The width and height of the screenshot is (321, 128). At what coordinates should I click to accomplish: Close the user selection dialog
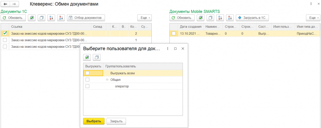point(183,48)
